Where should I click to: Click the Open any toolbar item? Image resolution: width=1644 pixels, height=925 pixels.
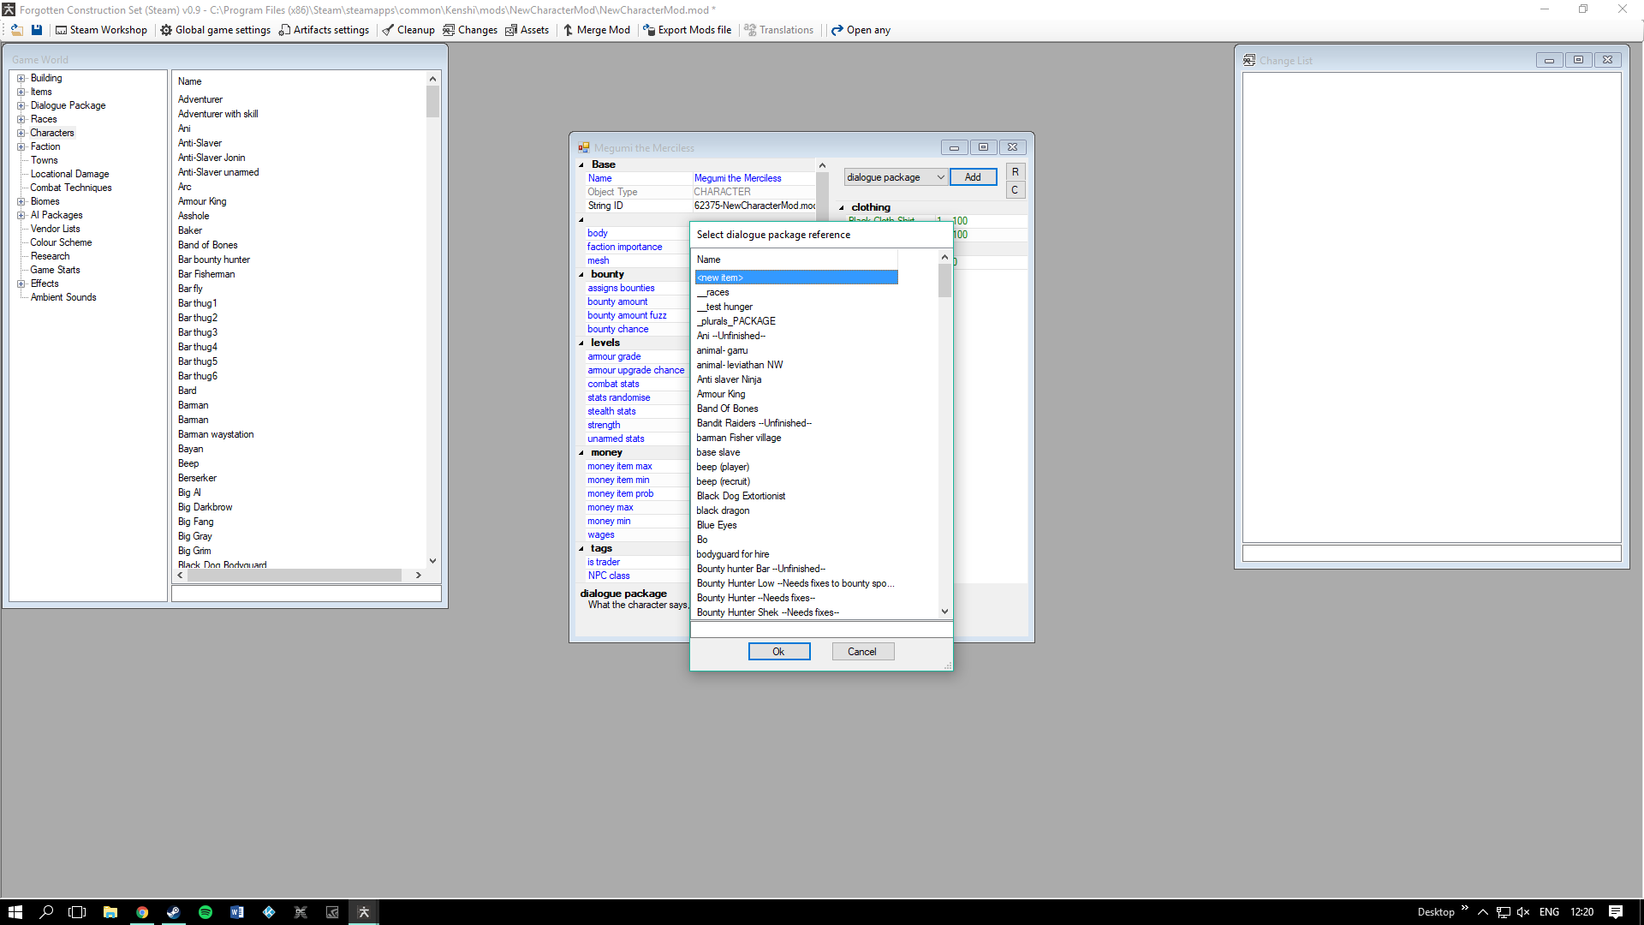coord(861,30)
